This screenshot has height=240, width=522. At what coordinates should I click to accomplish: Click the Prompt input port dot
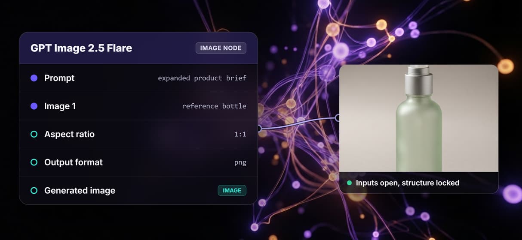tap(34, 78)
